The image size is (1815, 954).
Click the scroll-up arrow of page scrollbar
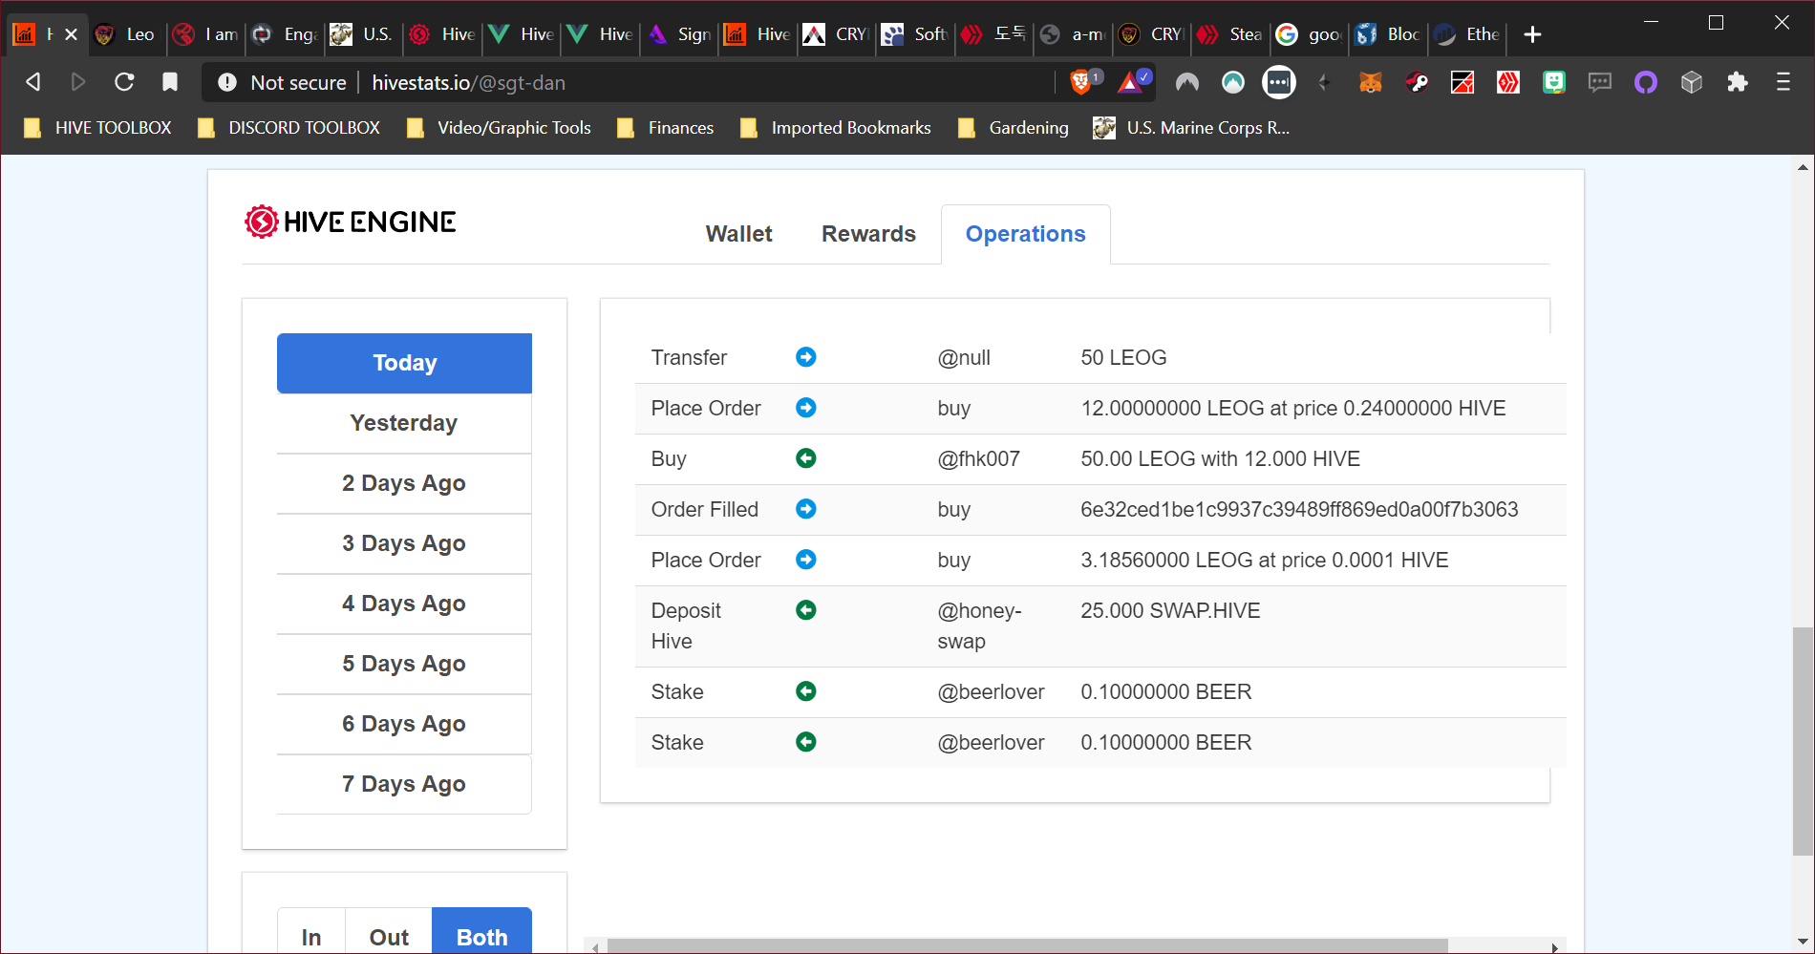tap(1803, 167)
